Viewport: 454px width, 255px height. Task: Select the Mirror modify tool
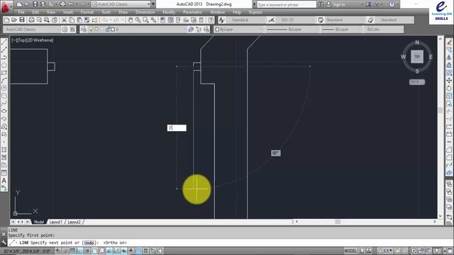click(x=449, y=57)
